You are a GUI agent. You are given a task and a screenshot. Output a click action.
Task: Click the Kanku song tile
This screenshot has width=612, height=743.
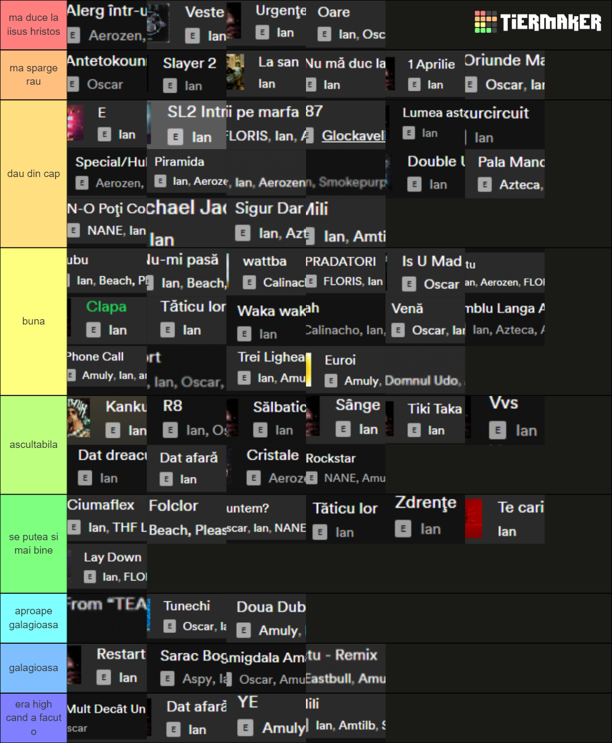coord(107,420)
